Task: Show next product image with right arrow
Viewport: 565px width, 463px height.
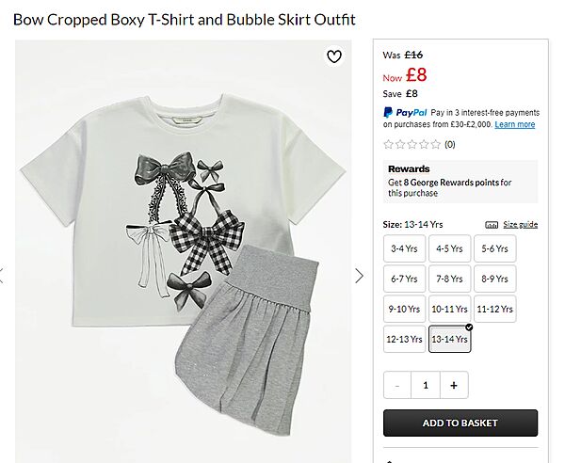Action: click(x=359, y=276)
